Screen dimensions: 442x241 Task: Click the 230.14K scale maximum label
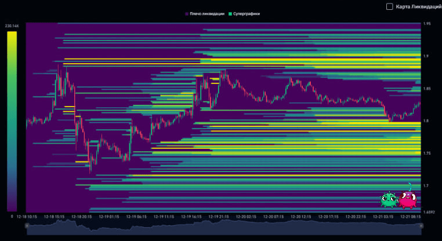(x=12, y=26)
